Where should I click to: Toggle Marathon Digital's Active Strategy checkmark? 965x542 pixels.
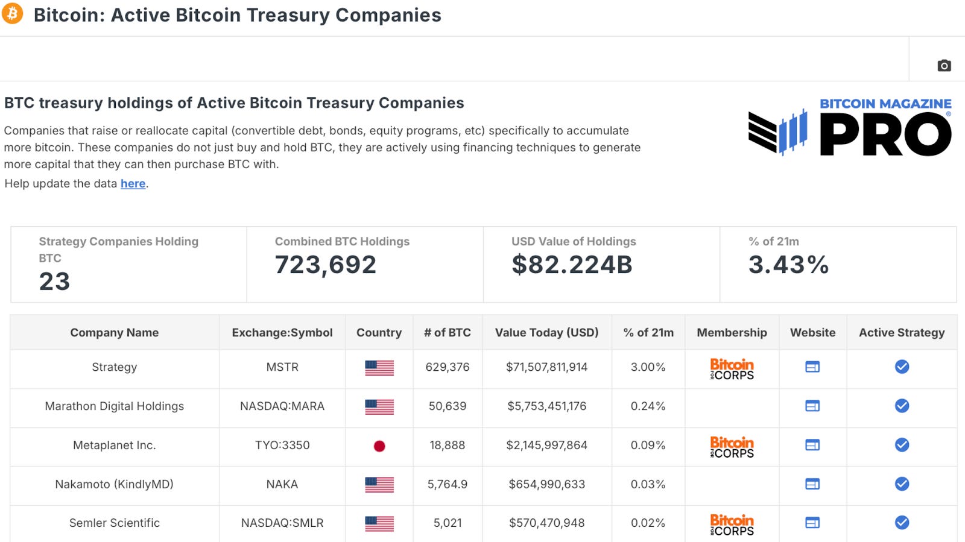(x=902, y=406)
